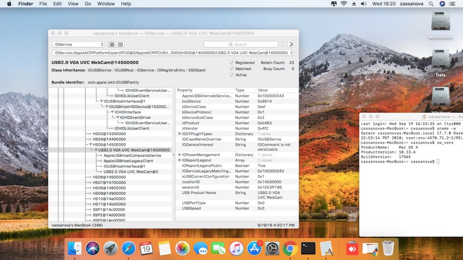Toggle the Active checkbox
This screenshot has width=463, height=260.
232,75
